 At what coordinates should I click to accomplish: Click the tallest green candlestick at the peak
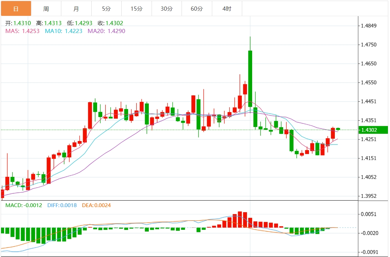250,79
